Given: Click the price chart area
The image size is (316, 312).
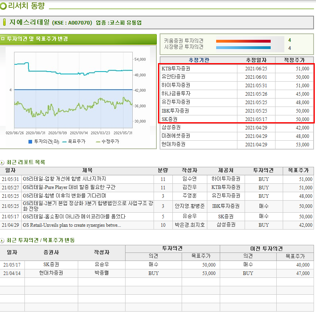Looking at the screenshot, I should [x=73, y=90].
